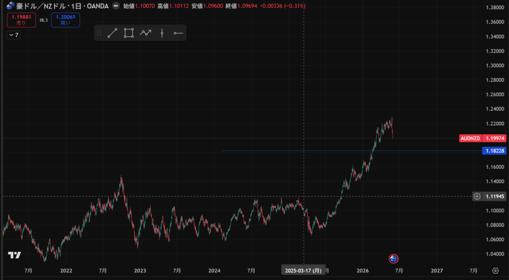Image resolution: width=509 pixels, height=280 pixels.
Task: Click the 1.14000 price scale label
Action: [495, 181]
